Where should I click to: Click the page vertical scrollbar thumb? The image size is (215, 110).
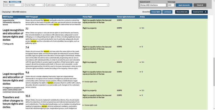(x=214, y=72)
